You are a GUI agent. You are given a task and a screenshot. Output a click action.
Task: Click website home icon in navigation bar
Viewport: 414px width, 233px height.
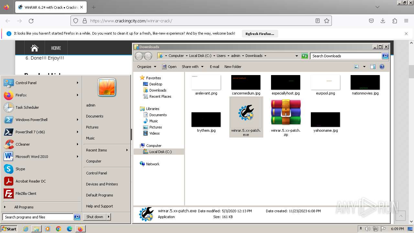coord(35,48)
